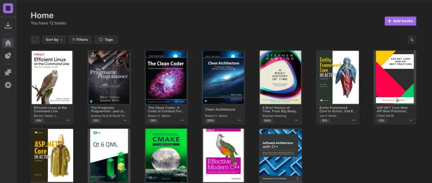Image resolution: width=432 pixels, height=183 pixels.
Task: Open settings via the gear icon
Action: click(x=8, y=85)
